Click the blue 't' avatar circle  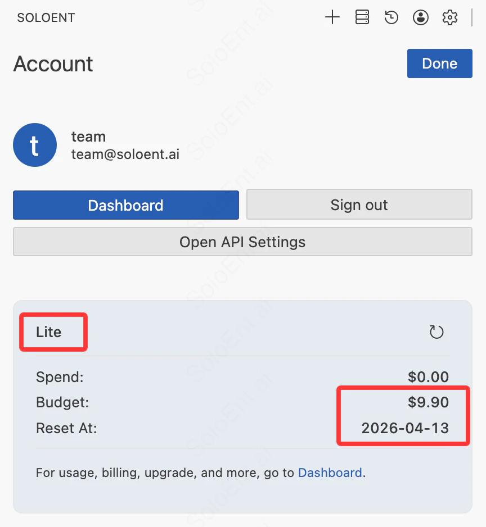coord(35,145)
